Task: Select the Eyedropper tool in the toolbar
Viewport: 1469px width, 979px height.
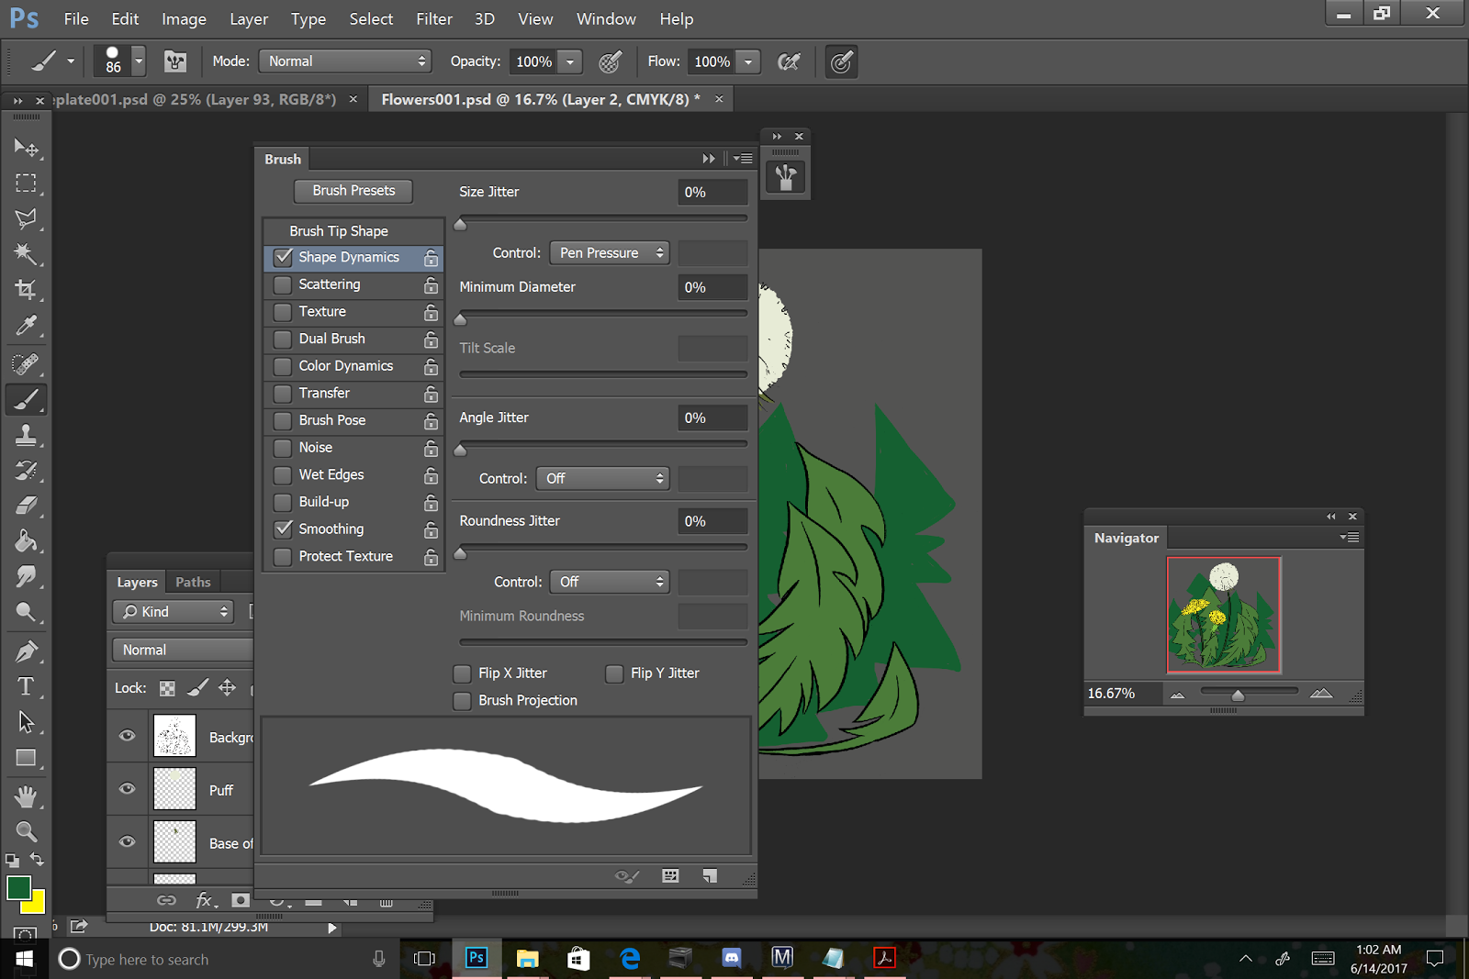Action: point(26,326)
